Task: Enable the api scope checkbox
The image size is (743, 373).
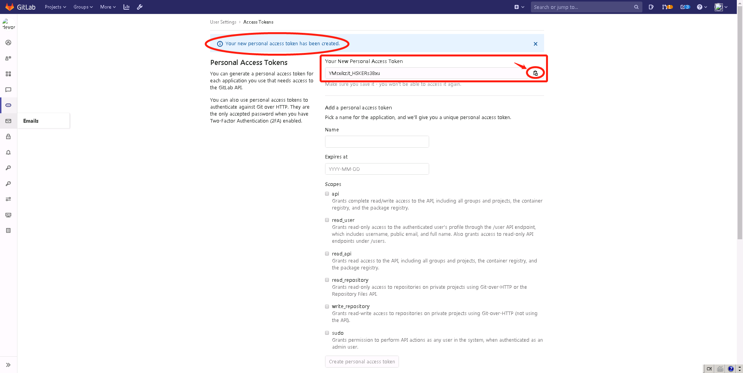Action: point(327,194)
